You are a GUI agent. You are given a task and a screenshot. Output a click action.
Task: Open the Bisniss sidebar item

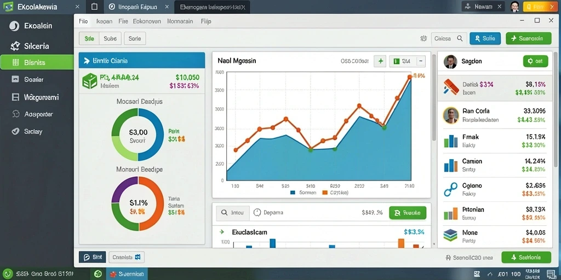[37, 62]
